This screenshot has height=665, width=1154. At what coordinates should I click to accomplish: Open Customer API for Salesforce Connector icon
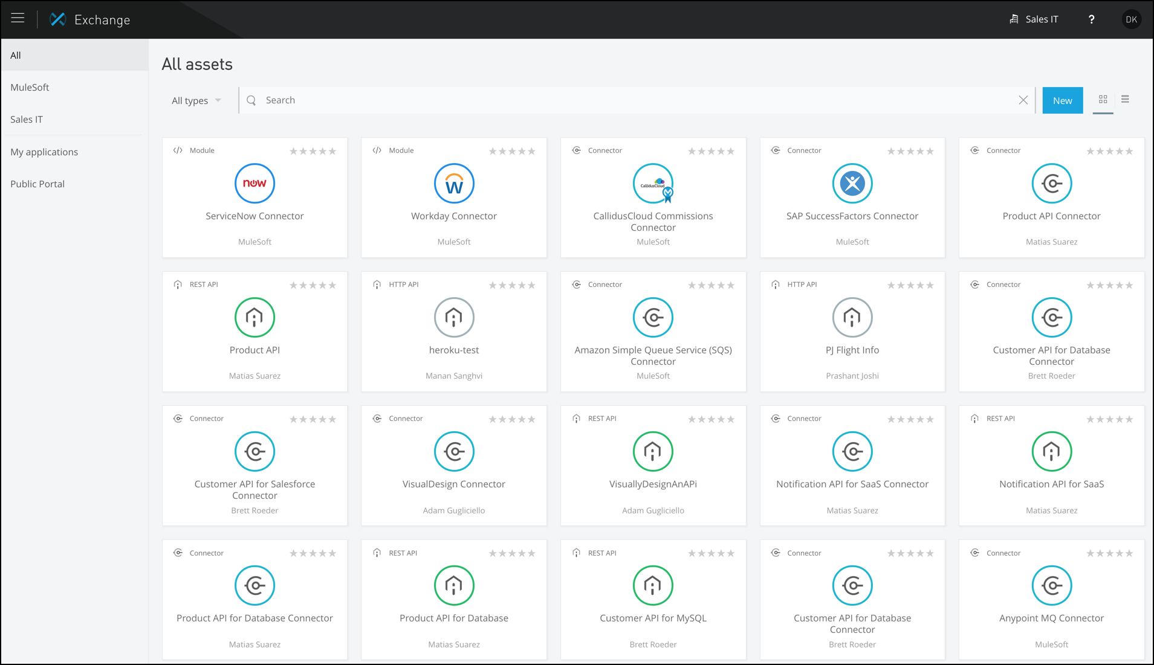[254, 451]
